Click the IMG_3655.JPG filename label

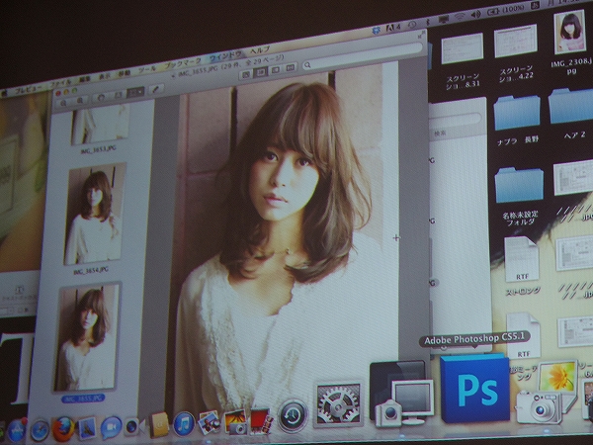[83, 399]
